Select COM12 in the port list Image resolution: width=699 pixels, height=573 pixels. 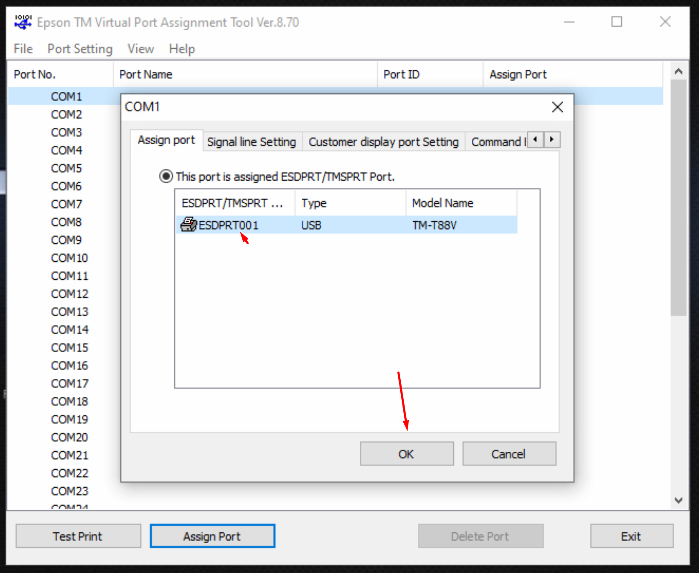click(70, 294)
